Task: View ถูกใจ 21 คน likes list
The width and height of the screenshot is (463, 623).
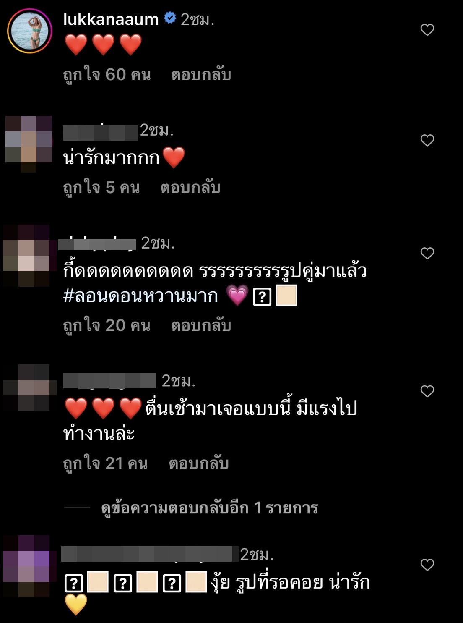Action: point(105,463)
